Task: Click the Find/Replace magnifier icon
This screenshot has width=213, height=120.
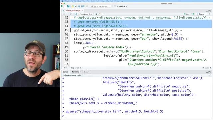Action: (96, 14)
